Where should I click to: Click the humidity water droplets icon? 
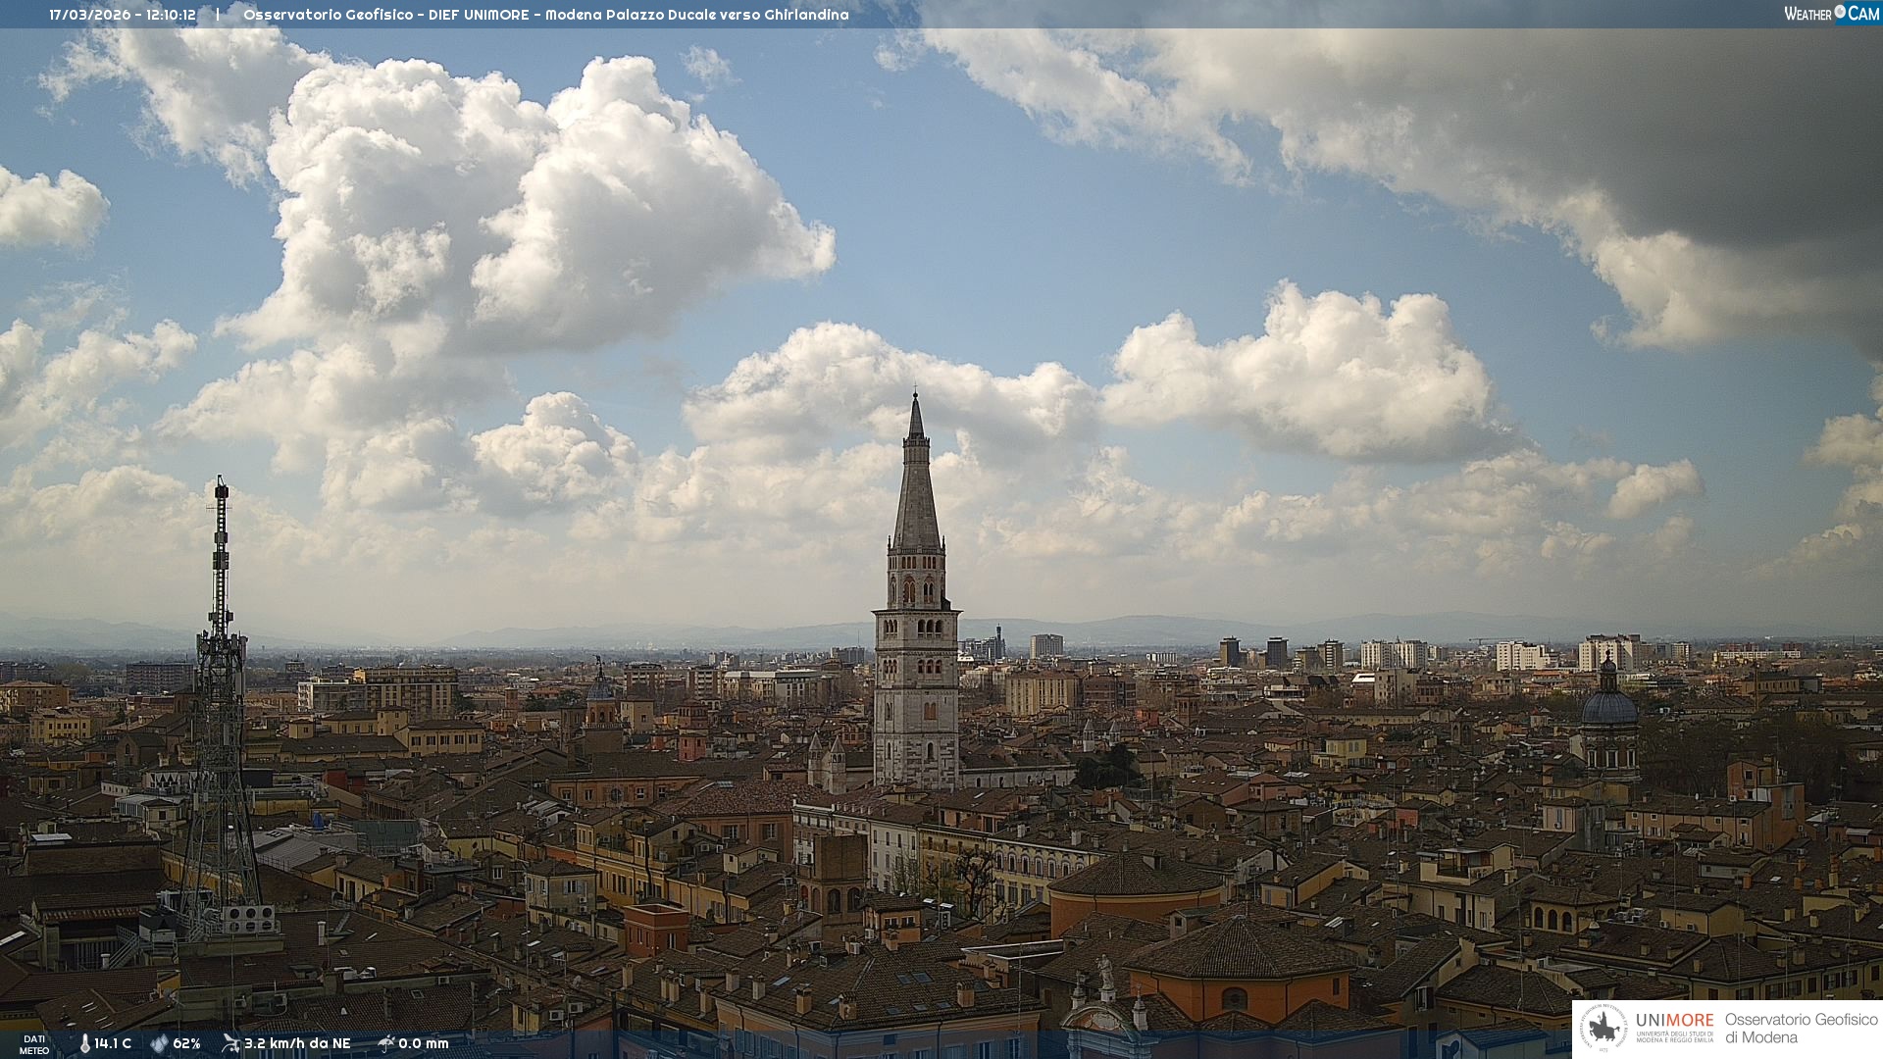[159, 1043]
